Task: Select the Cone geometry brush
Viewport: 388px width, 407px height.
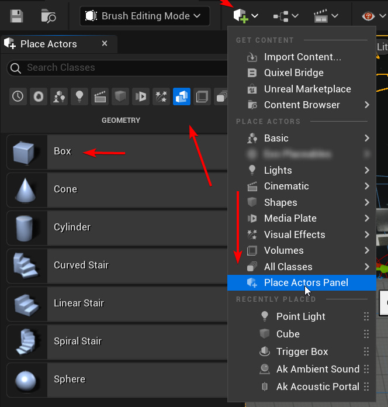Action: tap(117, 189)
